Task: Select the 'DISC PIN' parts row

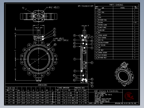Action: pyautogui.click(x=117, y=40)
